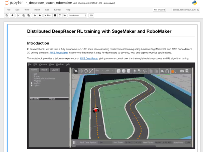Click the Gazebo undo arrow
Viewport: 203px width, 152px height.
97,71
